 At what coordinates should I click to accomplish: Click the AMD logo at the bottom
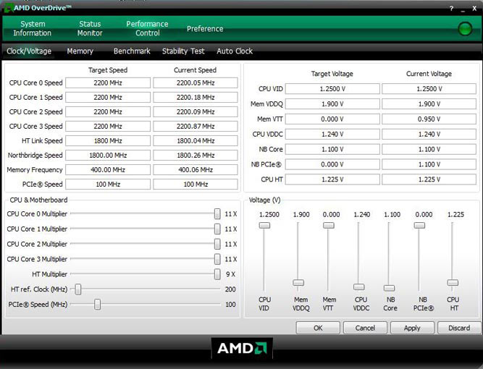242,348
